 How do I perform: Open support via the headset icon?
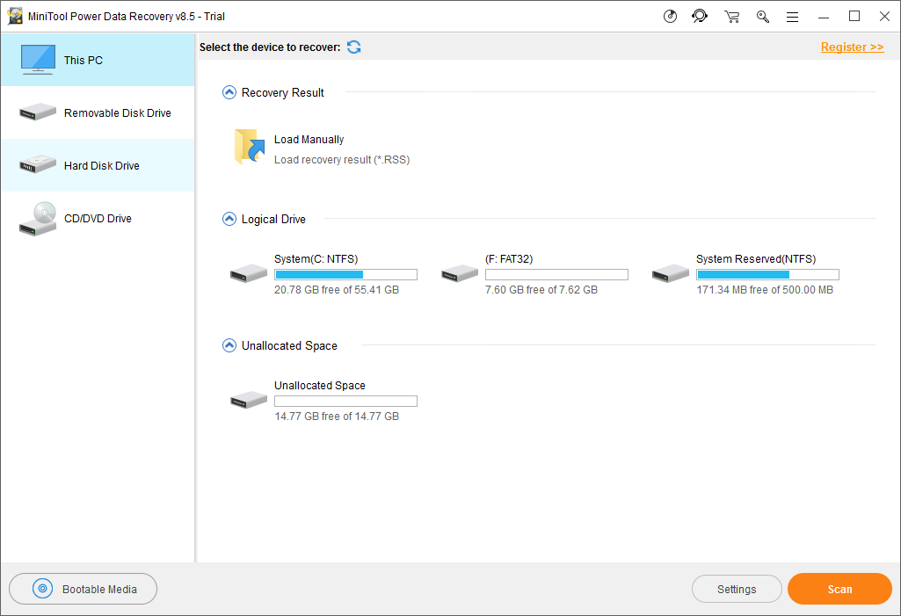(x=700, y=16)
